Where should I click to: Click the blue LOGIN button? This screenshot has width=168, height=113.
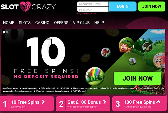(123, 6)
